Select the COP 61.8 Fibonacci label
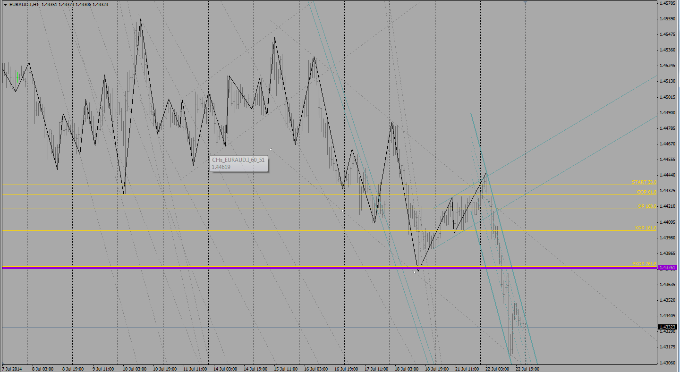Viewport: 680px width, 372px height. (x=646, y=192)
